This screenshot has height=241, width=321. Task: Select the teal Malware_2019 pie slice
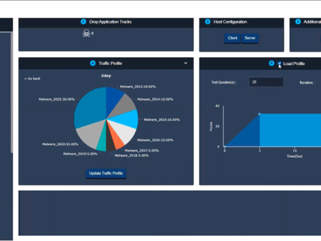point(102,143)
